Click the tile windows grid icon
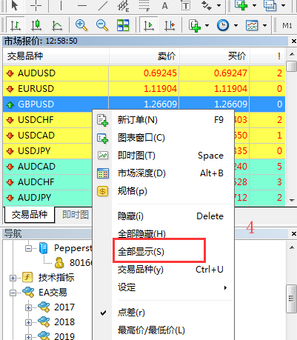 click(123, 25)
